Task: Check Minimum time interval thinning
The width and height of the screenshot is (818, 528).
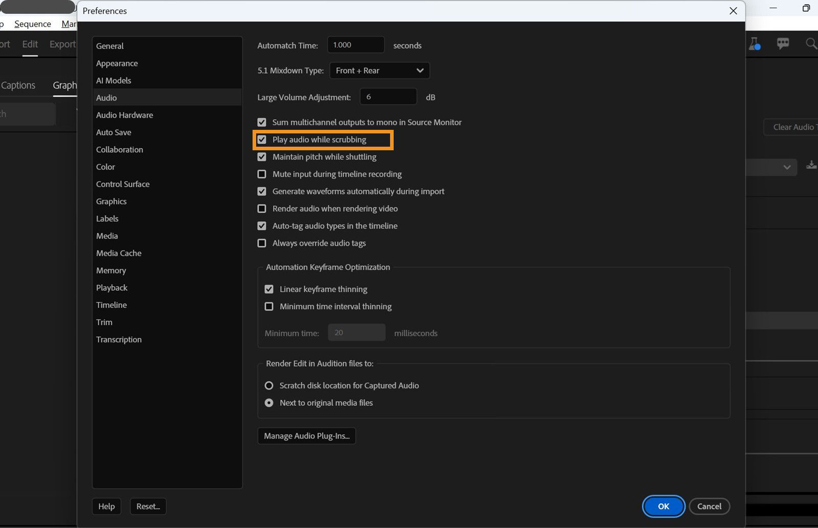Action: tap(269, 306)
